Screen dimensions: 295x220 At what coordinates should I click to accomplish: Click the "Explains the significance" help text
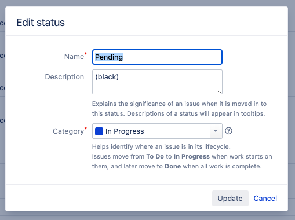(179, 109)
